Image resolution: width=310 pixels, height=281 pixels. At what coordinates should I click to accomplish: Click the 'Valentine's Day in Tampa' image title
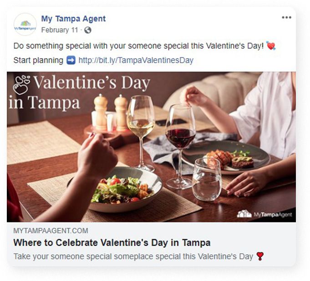[x=80, y=92]
